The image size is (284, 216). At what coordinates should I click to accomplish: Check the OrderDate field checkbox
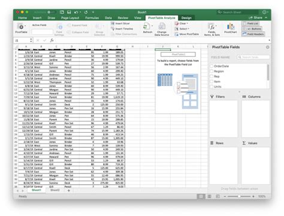tap(212, 66)
